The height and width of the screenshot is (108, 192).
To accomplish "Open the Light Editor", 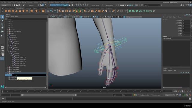I will tap(135, 5).
